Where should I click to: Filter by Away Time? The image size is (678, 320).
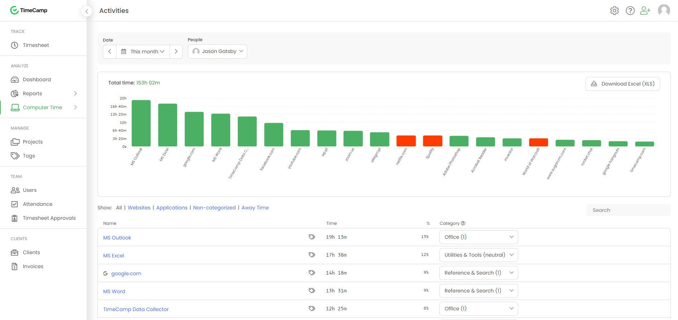coord(255,208)
